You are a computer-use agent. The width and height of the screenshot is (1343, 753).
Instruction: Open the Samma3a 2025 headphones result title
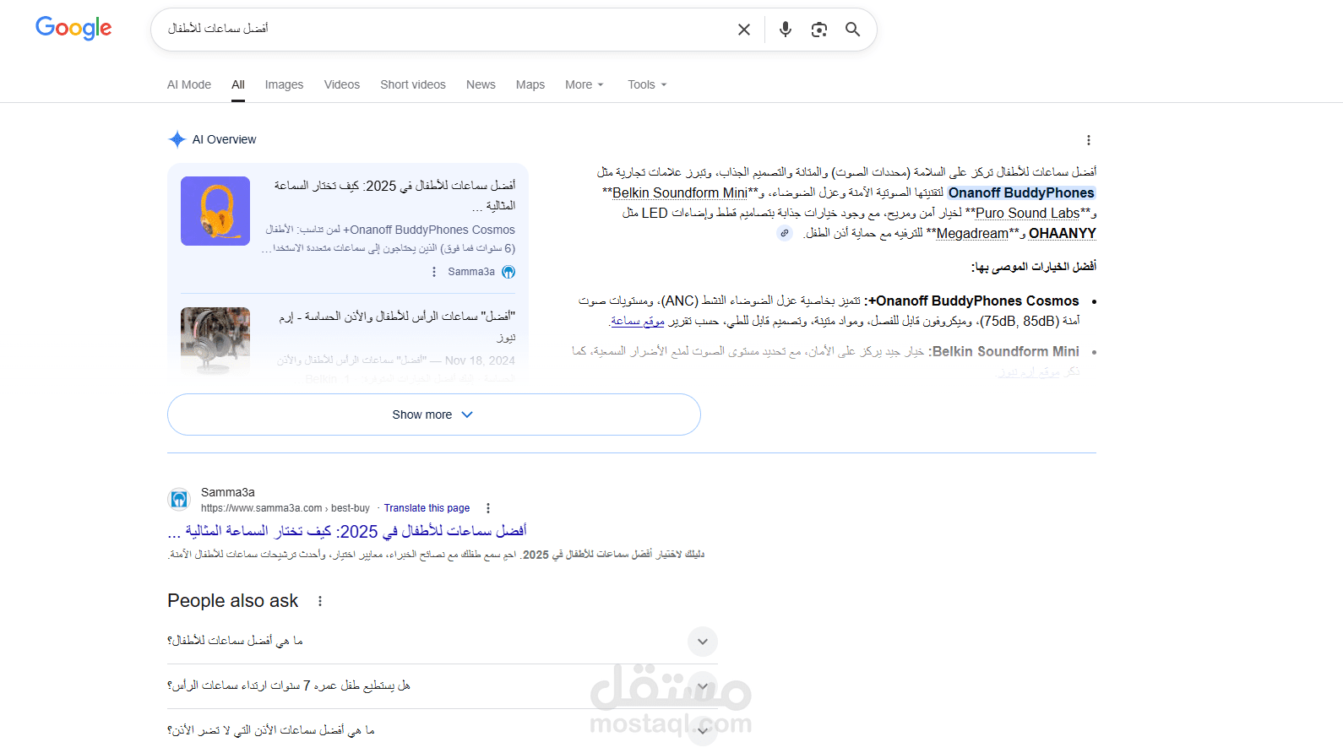pos(347,531)
